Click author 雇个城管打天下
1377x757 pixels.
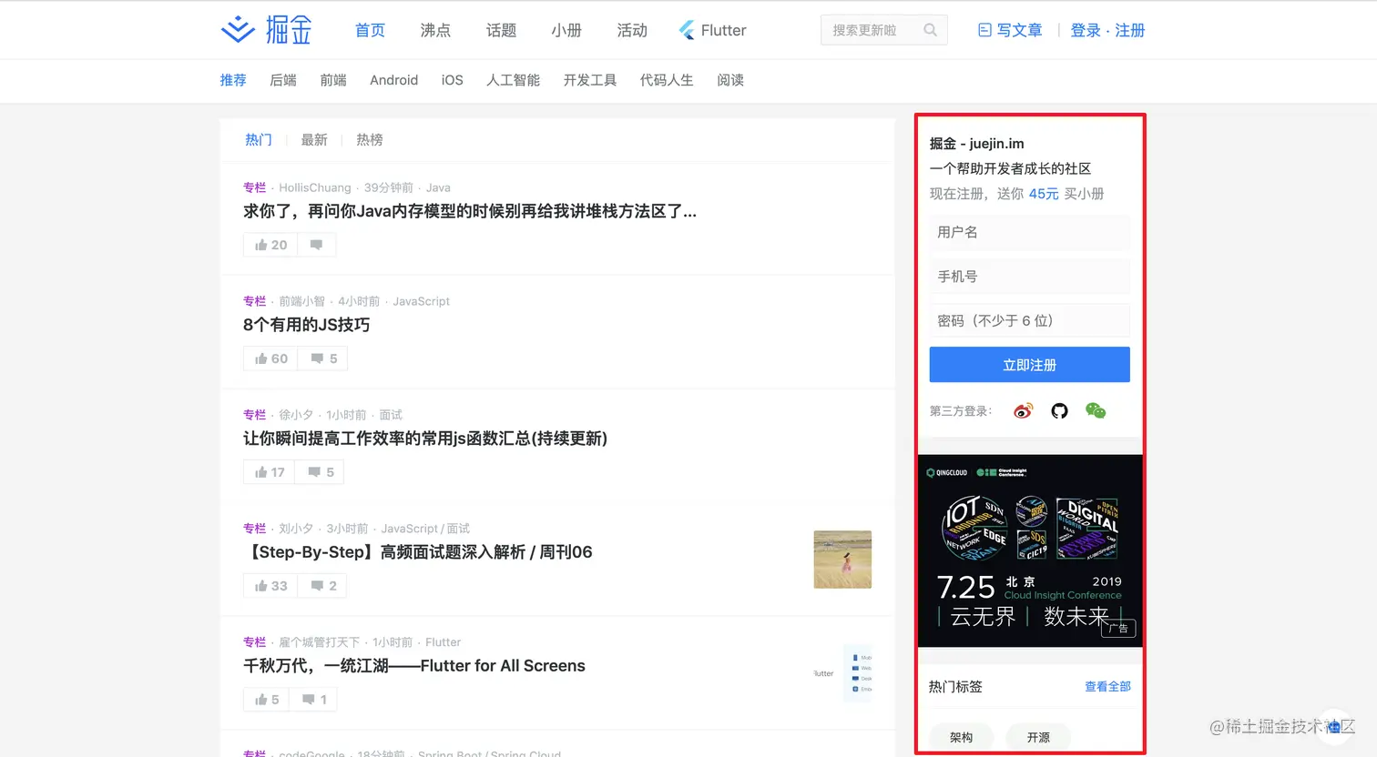point(319,642)
